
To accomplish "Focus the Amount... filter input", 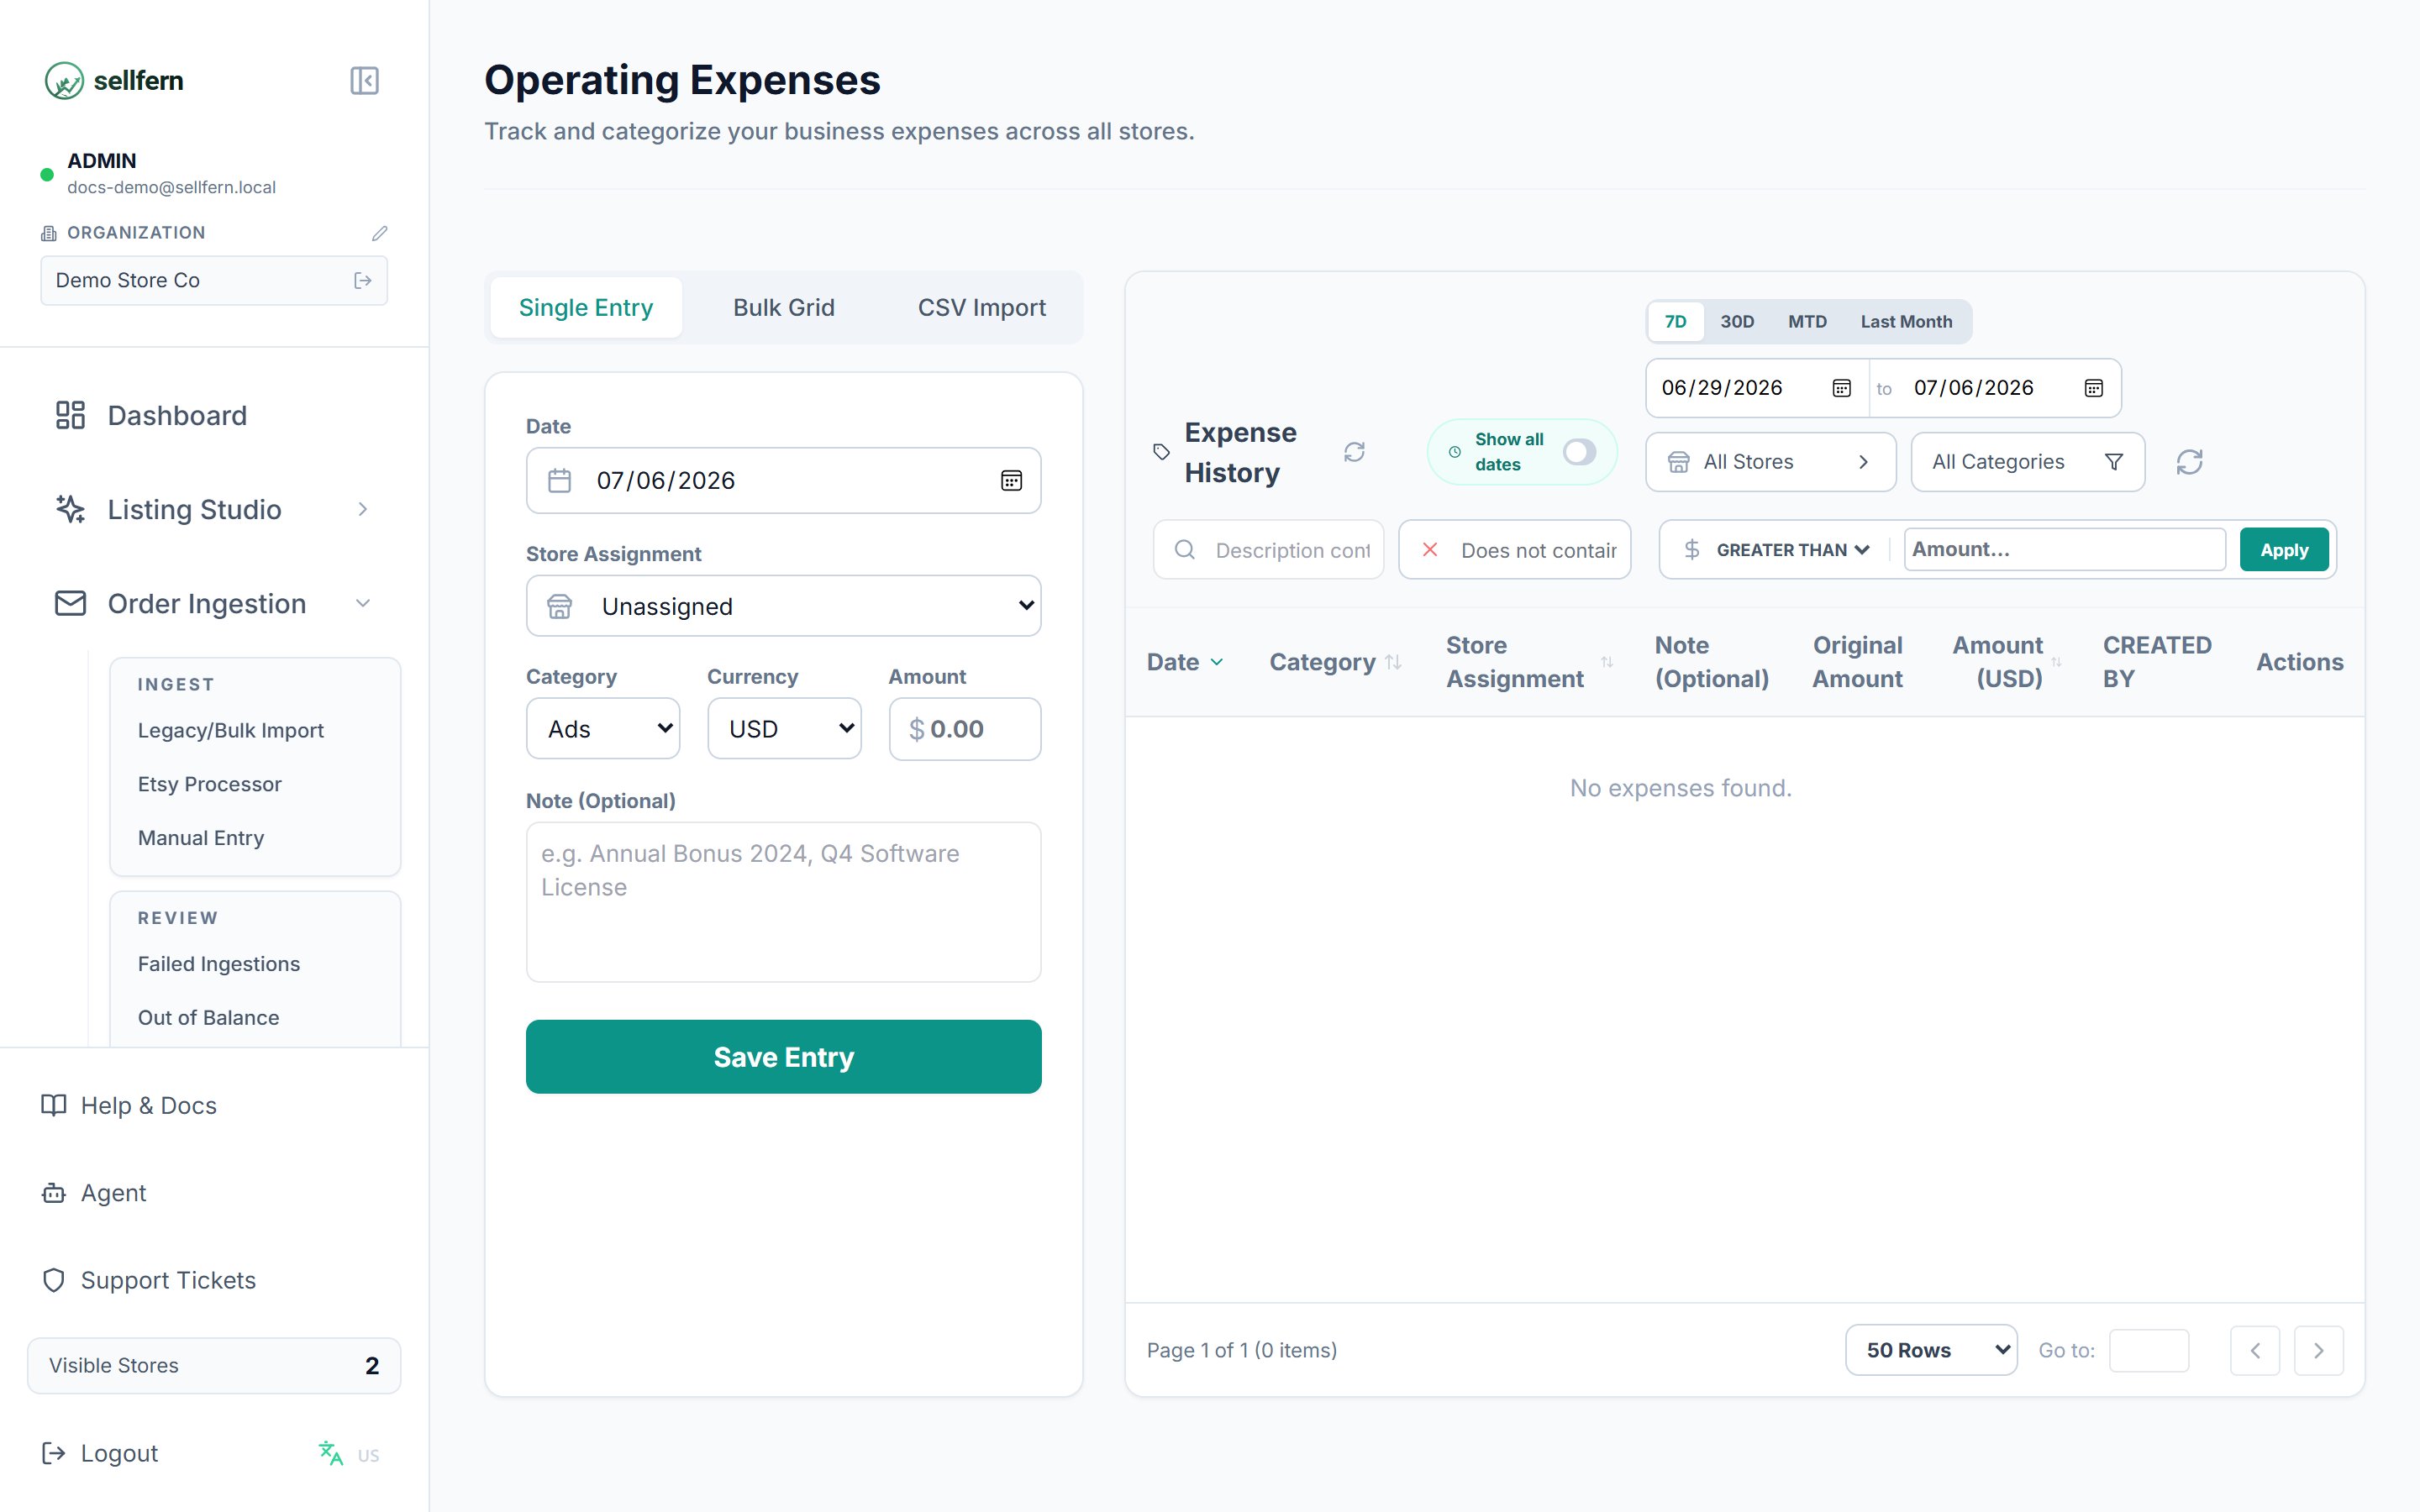I will 2064,550.
